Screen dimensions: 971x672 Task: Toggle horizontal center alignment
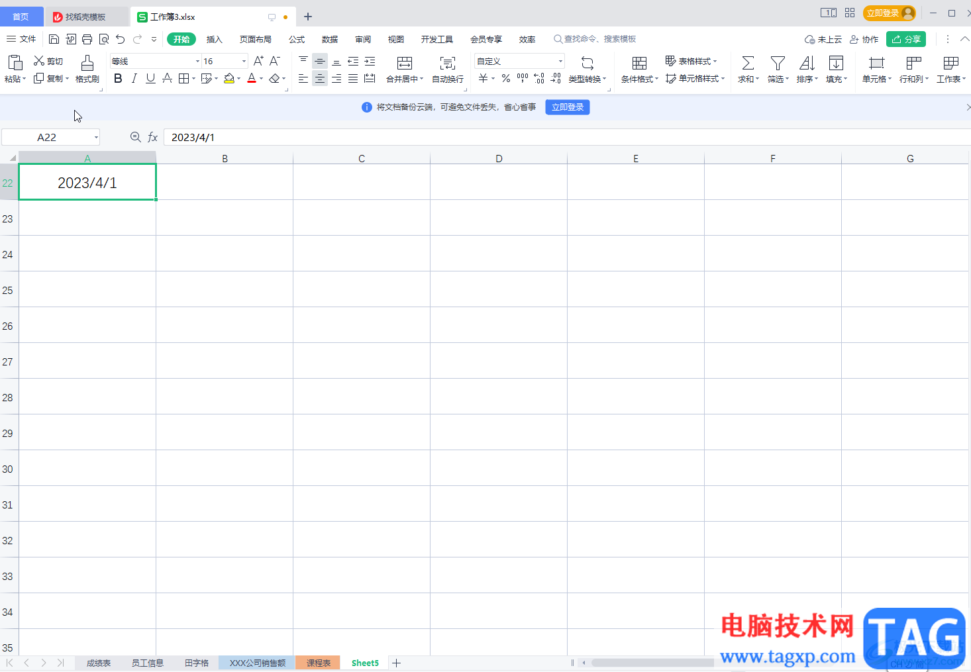(320, 79)
